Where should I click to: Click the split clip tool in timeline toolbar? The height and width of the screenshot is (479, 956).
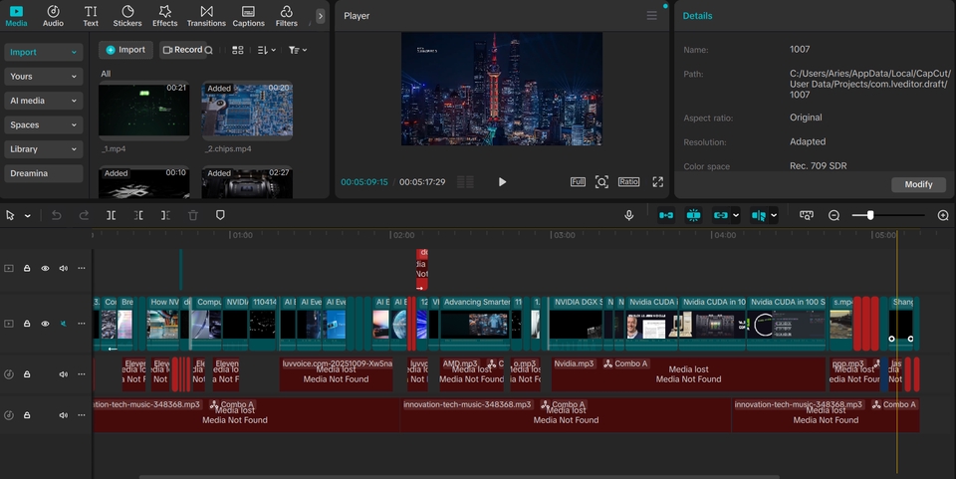(x=112, y=215)
